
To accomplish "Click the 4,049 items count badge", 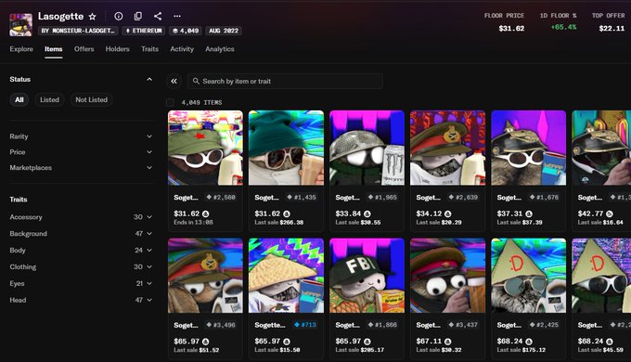I will pyautogui.click(x=185, y=31).
